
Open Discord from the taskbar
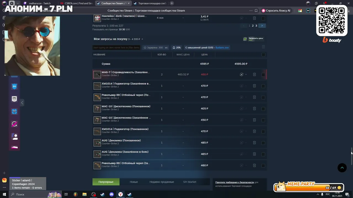click(111, 194)
